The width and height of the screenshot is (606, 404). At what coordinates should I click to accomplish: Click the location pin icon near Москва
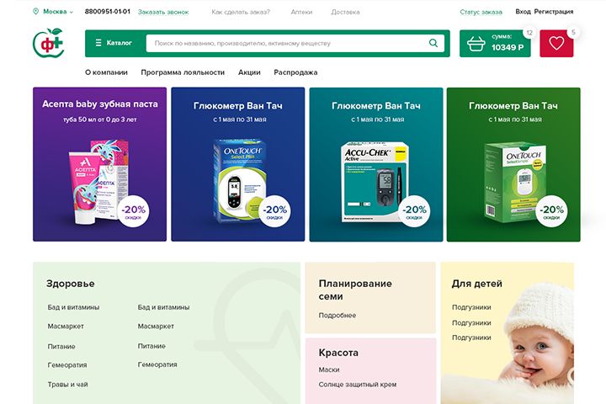(36, 12)
